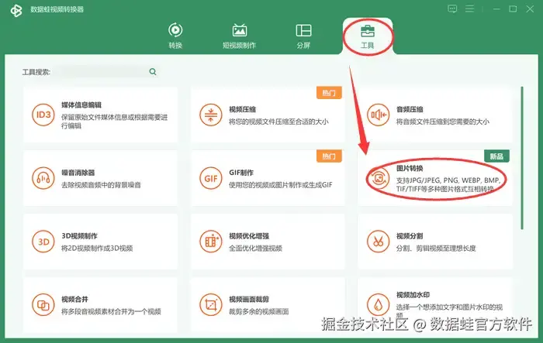Click the 数据蛙视频转换器 app logo
Screen dimensions: 543x343
pos(16,10)
